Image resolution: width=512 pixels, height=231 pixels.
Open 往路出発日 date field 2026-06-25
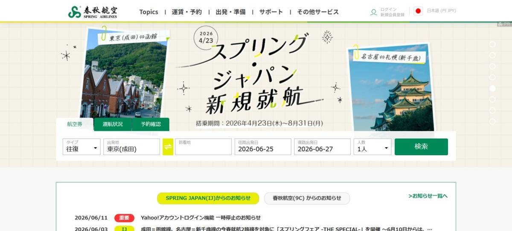pos(263,147)
